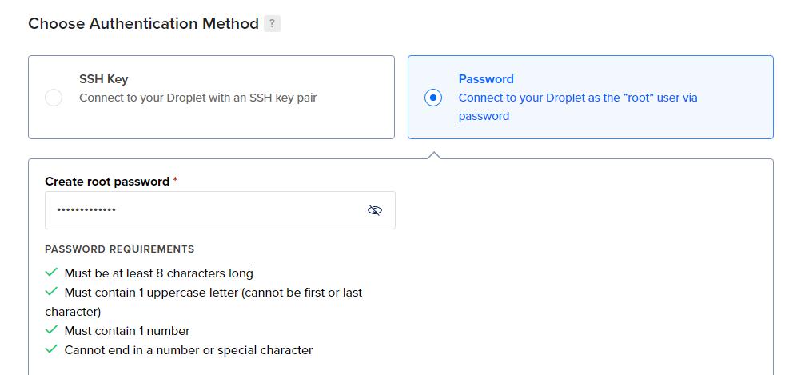Open the authentication method help question mark

[x=272, y=23]
